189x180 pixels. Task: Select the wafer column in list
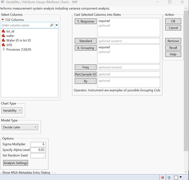pyautogui.click(x=10, y=36)
